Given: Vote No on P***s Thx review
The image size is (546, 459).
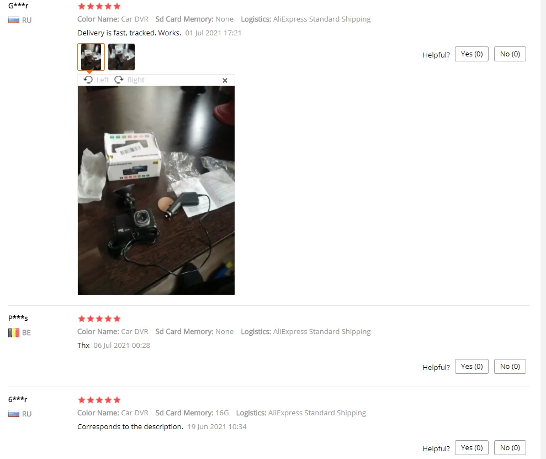Looking at the screenshot, I should pyautogui.click(x=510, y=367).
